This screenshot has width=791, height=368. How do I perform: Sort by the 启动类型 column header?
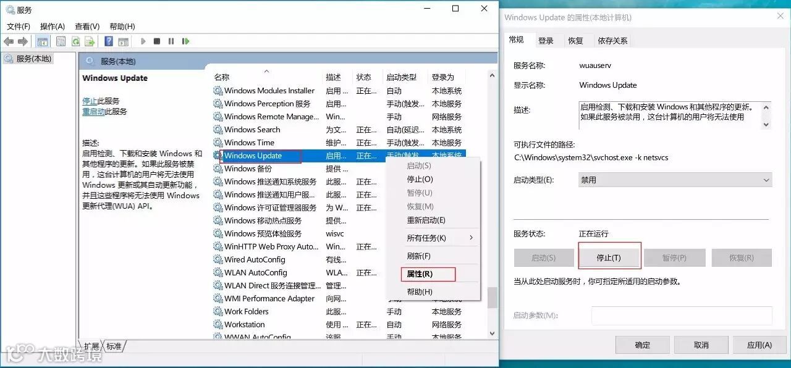tap(405, 77)
